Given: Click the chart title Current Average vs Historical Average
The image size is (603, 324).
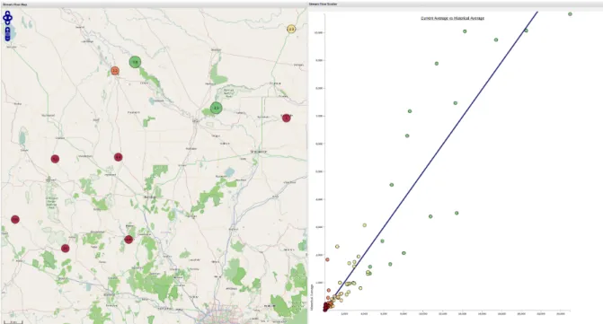Looking at the screenshot, I should click(453, 18).
